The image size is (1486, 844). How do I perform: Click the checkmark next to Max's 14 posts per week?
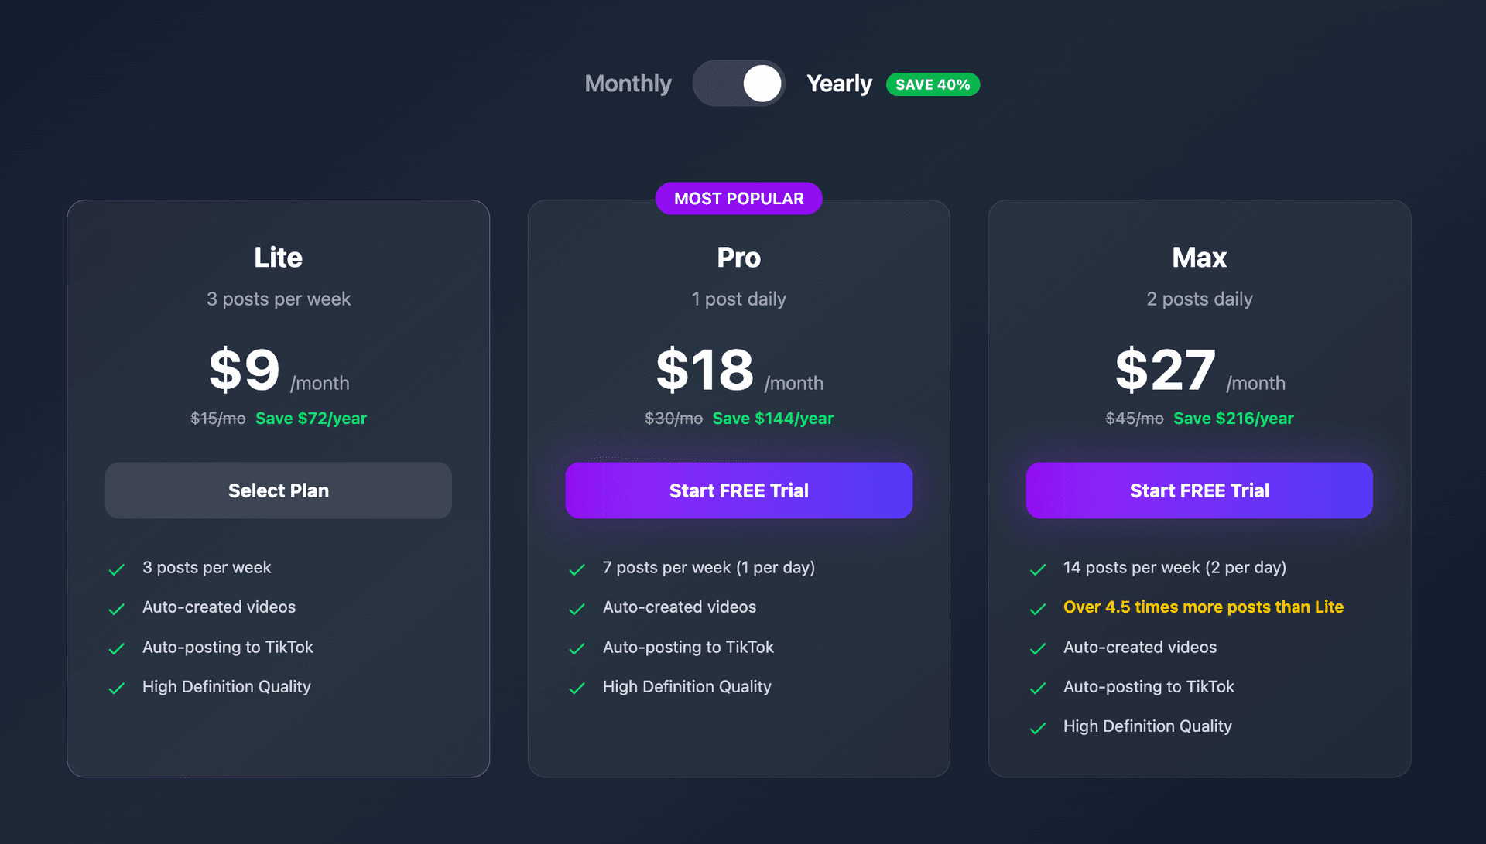coord(1037,569)
